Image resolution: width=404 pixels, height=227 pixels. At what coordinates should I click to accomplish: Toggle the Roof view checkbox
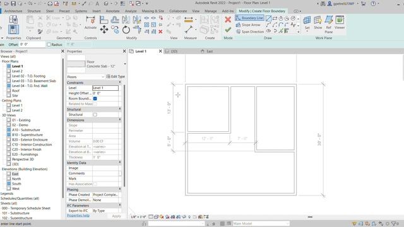(x=9, y=90)
